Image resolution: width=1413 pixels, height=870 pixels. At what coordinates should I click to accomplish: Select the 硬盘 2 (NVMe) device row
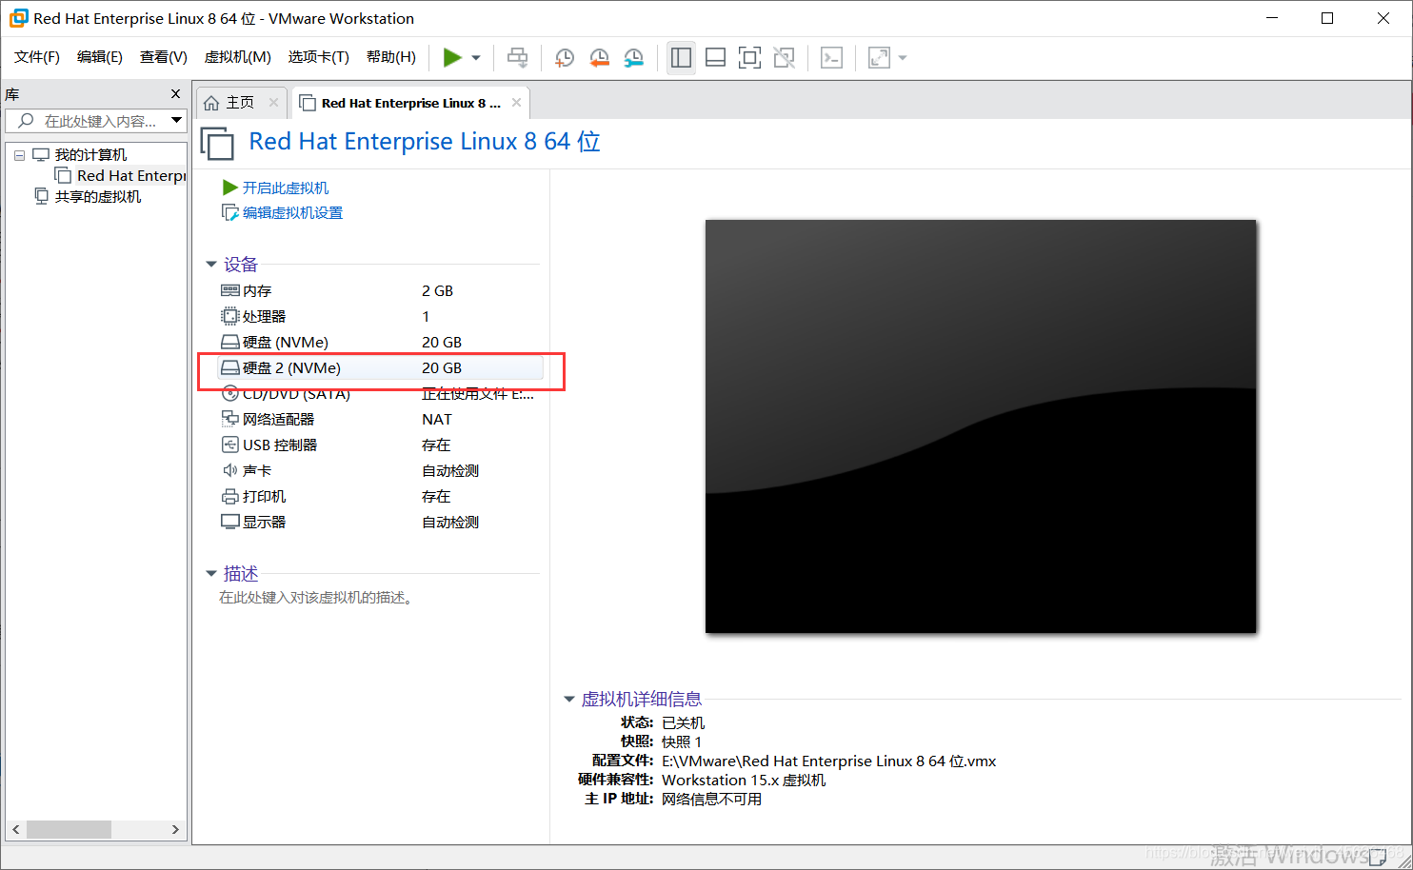click(x=381, y=367)
